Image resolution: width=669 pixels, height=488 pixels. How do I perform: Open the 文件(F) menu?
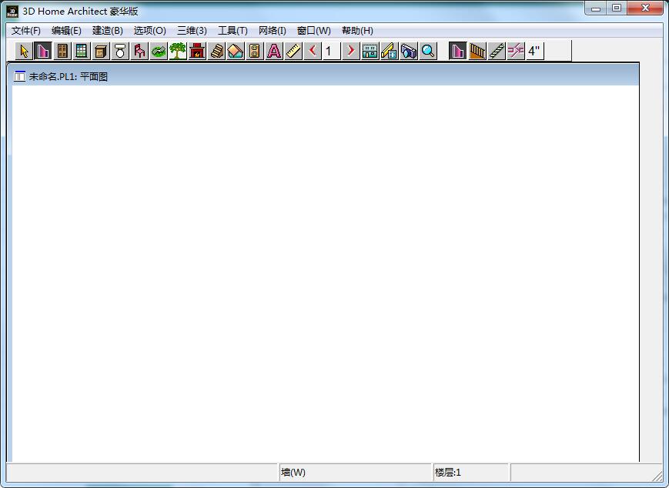click(26, 31)
